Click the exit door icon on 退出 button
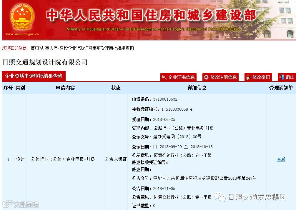The width and height of the screenshot is (296, 210). pos(282,77)
